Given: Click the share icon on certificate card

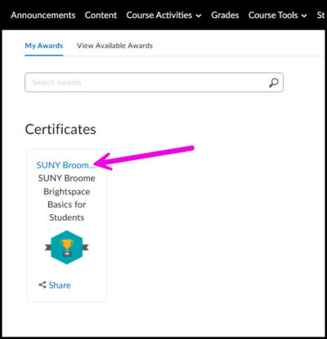Looking at the screenshot, I should 43,285.
